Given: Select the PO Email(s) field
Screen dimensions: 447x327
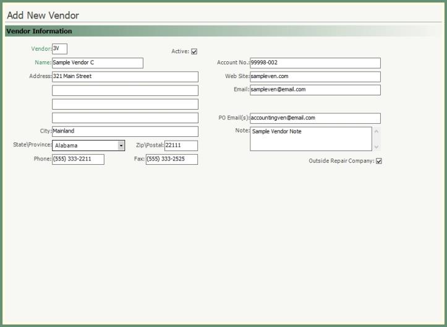Looking at the screenshot, I should pyautogui.click(x=315, y=118).
